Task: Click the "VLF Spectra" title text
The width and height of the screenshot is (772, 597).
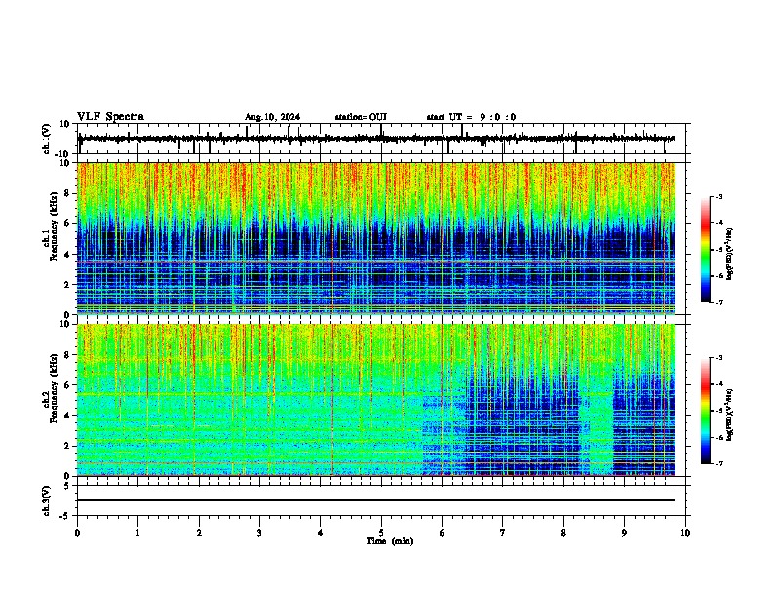Action: pos(110,117)
